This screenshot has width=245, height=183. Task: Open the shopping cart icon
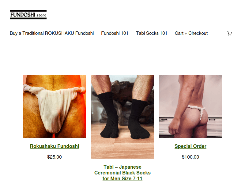229,33
